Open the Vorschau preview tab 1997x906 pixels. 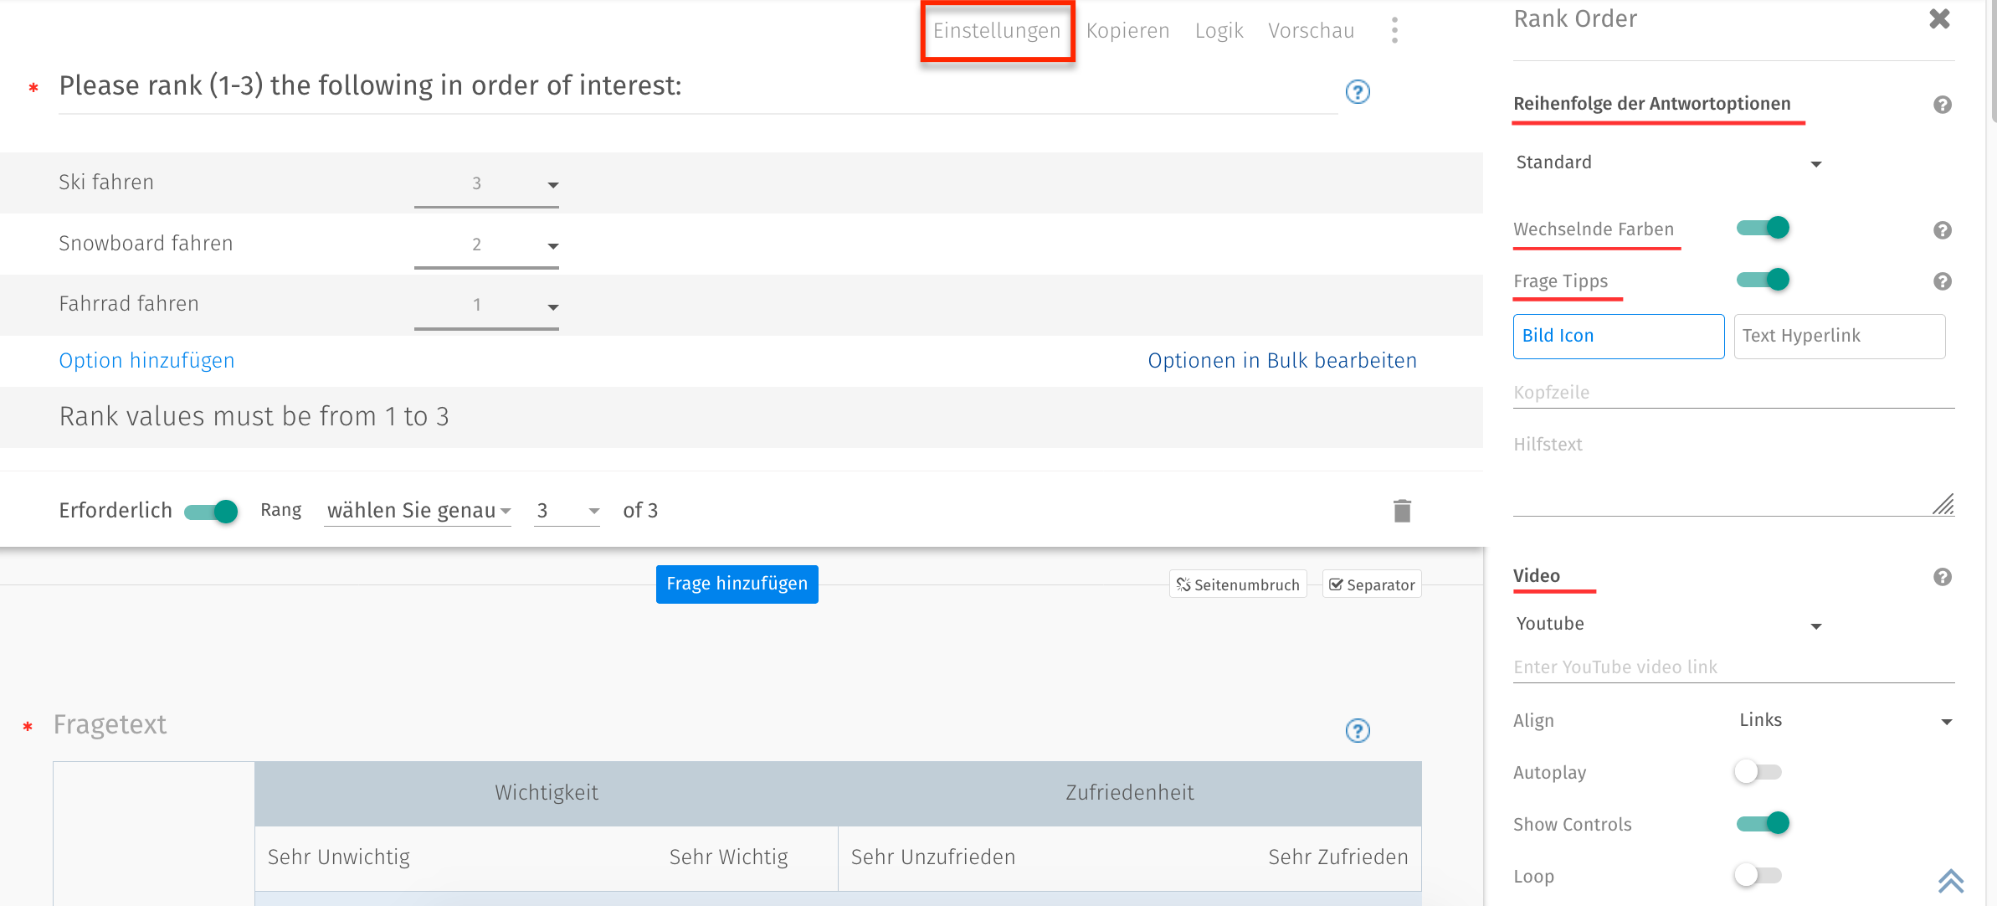point(1311,30)
